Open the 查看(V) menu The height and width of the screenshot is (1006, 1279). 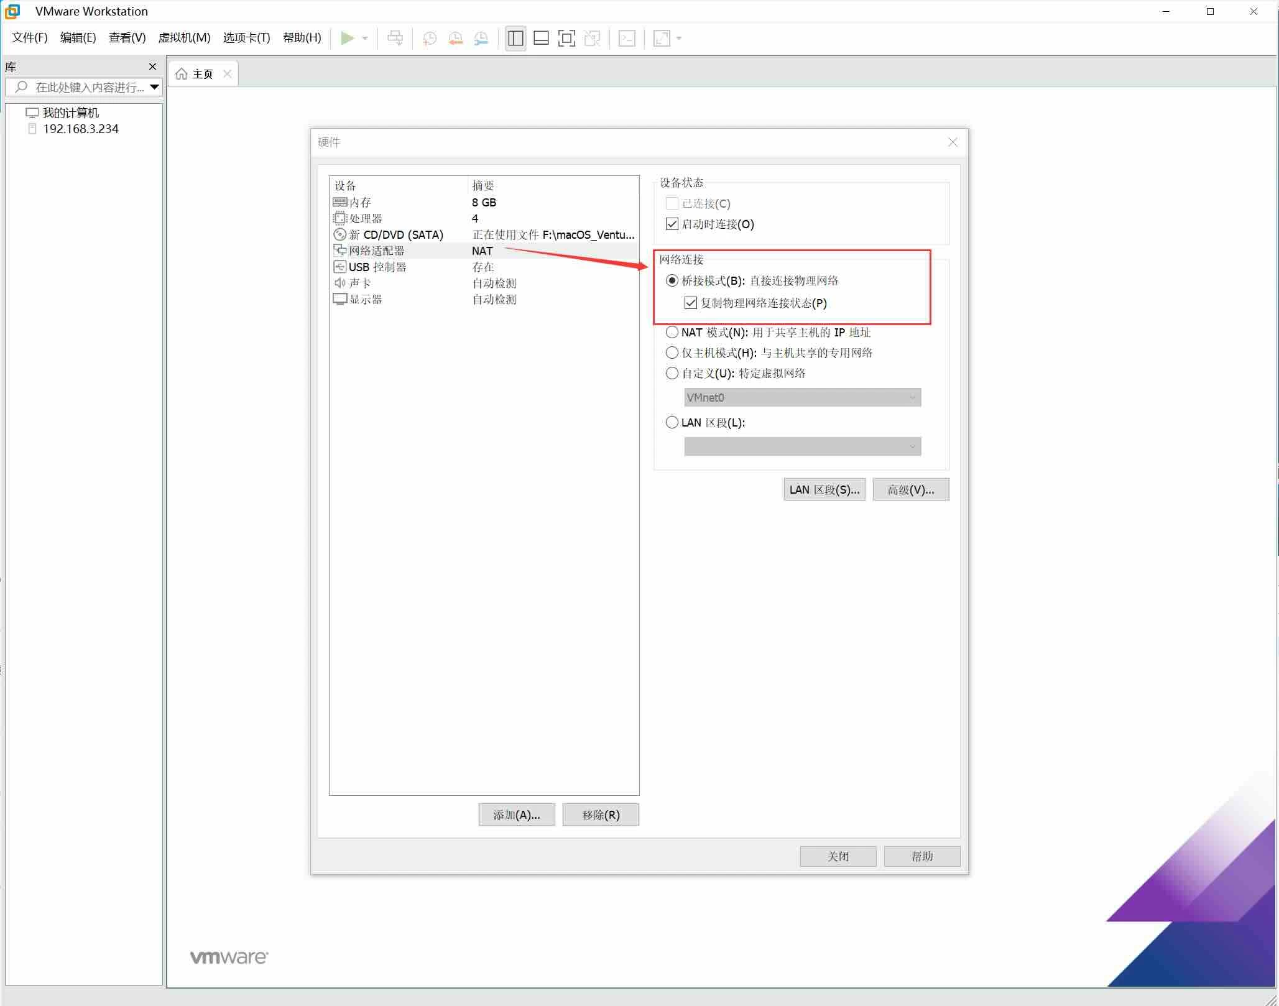(127, 37)
